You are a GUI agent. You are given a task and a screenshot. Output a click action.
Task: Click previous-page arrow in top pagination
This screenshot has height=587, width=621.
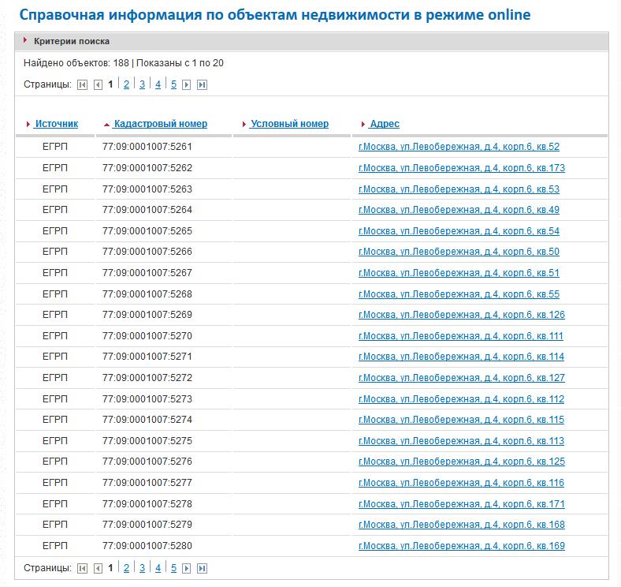pyautogui.click(x=98, y=85)
